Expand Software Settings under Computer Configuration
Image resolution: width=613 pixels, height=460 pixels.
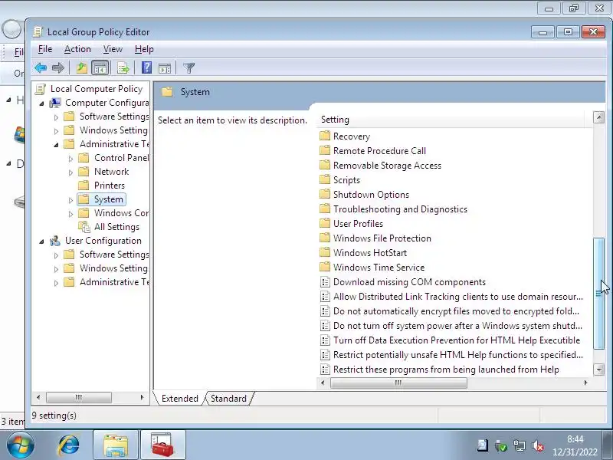pyautogui.click(x=56, y=117)
